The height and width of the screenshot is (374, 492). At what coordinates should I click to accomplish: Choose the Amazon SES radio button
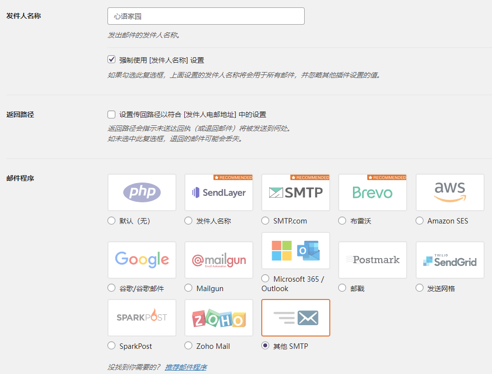click(420, 221)
